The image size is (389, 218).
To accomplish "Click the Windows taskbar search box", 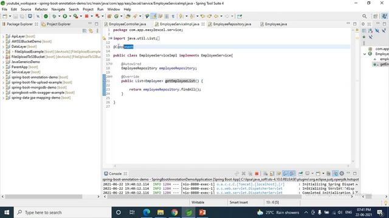I will (63, 213).
